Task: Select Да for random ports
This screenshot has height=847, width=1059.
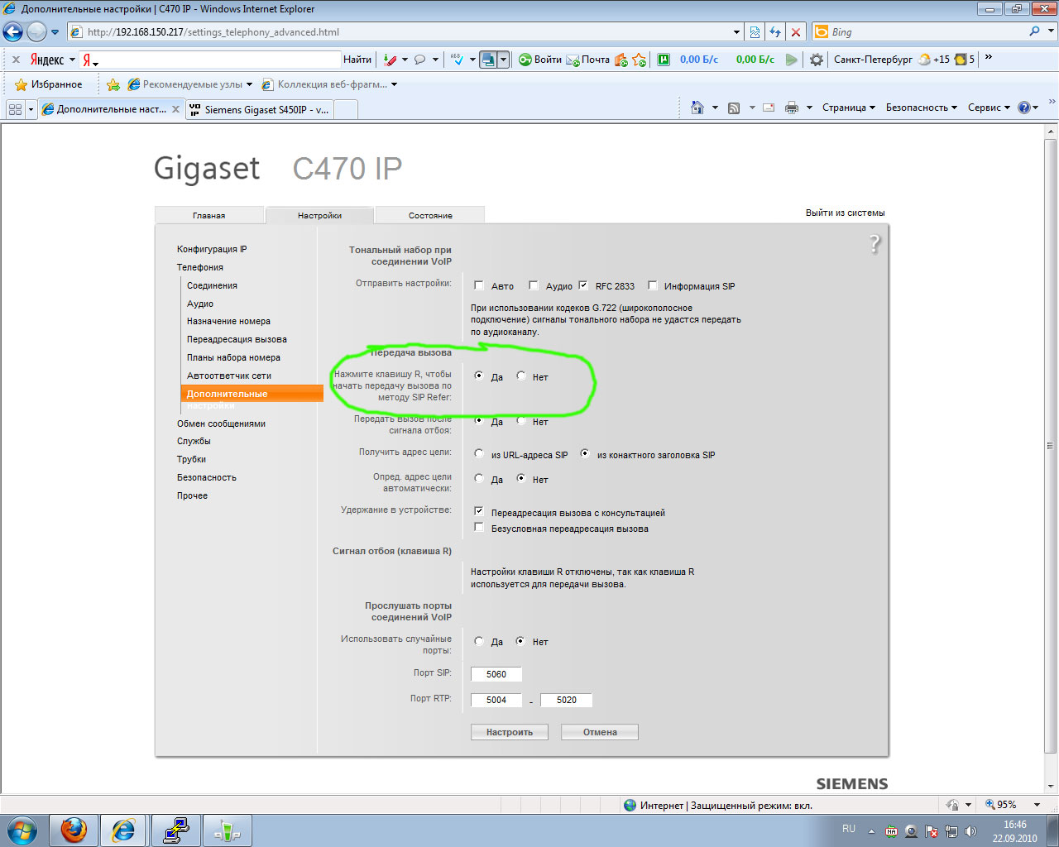Action: 479,641
